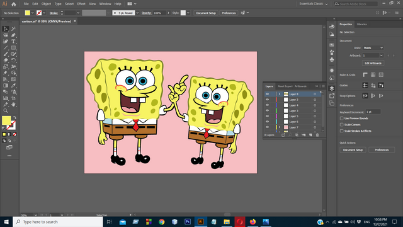
Task: Open the Window menu
Action: click(105, 4)
